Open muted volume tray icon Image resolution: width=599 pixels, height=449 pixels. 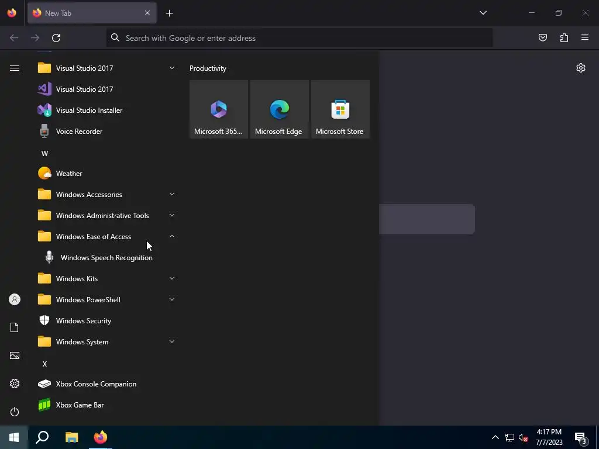523,437
